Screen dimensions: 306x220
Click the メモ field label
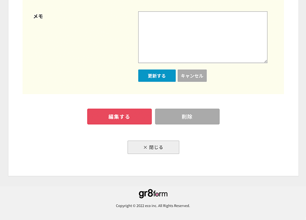point(39,16)
